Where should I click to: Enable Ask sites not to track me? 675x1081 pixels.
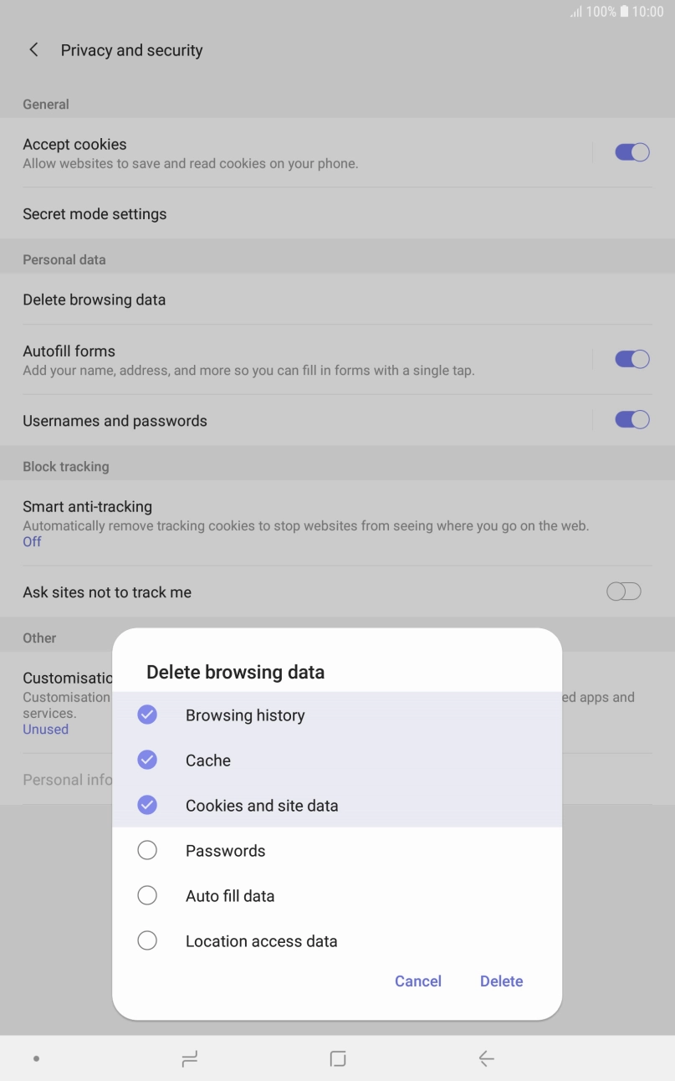pyautogui.click(x=623, y=592)
